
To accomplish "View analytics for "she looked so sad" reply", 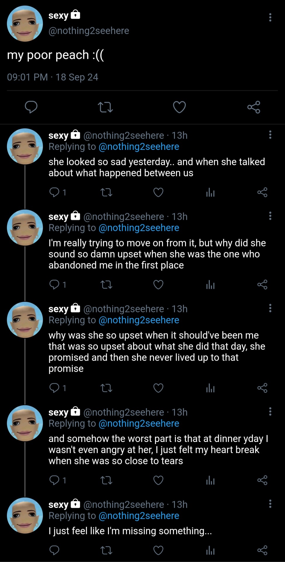I will click(x=210, y=192).
